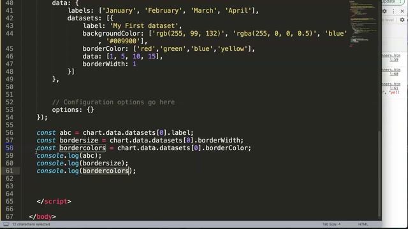Click the 'January' string in labels
The width and height of the screenshot is (408, 229).
coord(119,11)
